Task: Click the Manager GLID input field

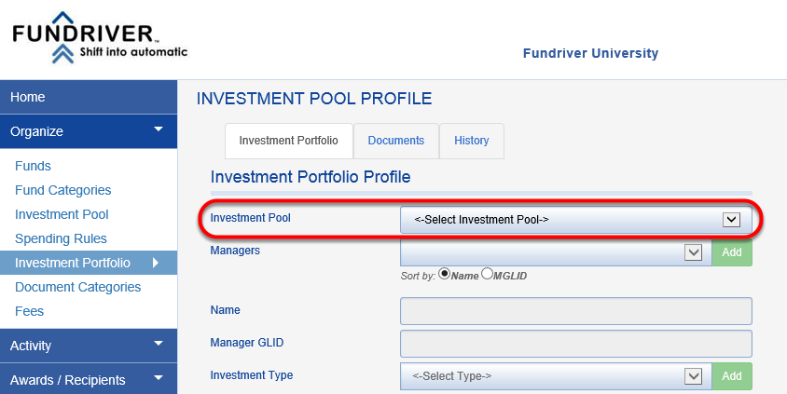Action: (x=576, y=344)
